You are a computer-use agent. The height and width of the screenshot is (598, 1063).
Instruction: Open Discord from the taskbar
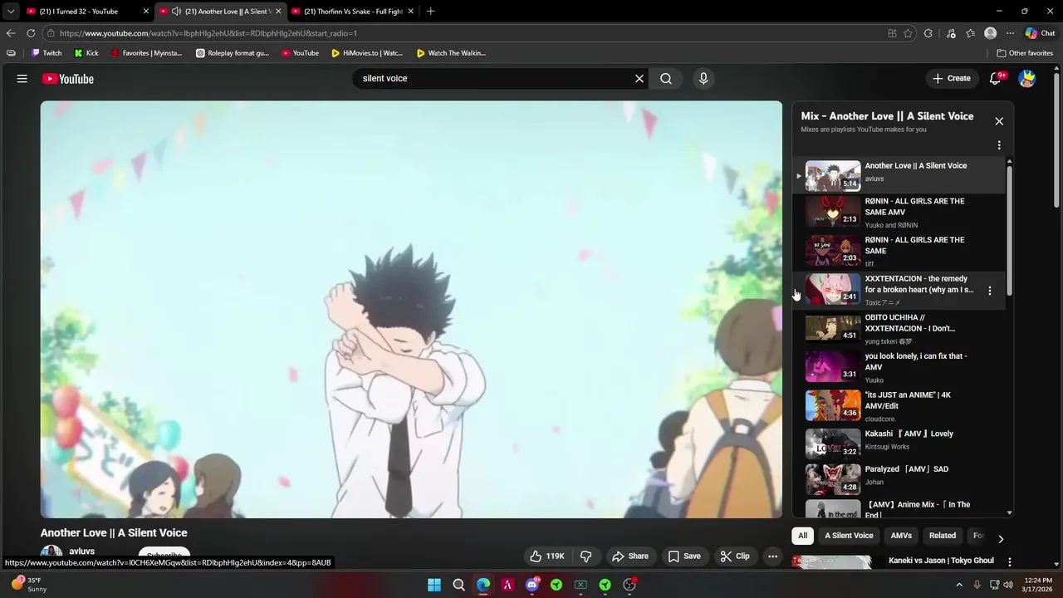[x=532, y=585]
